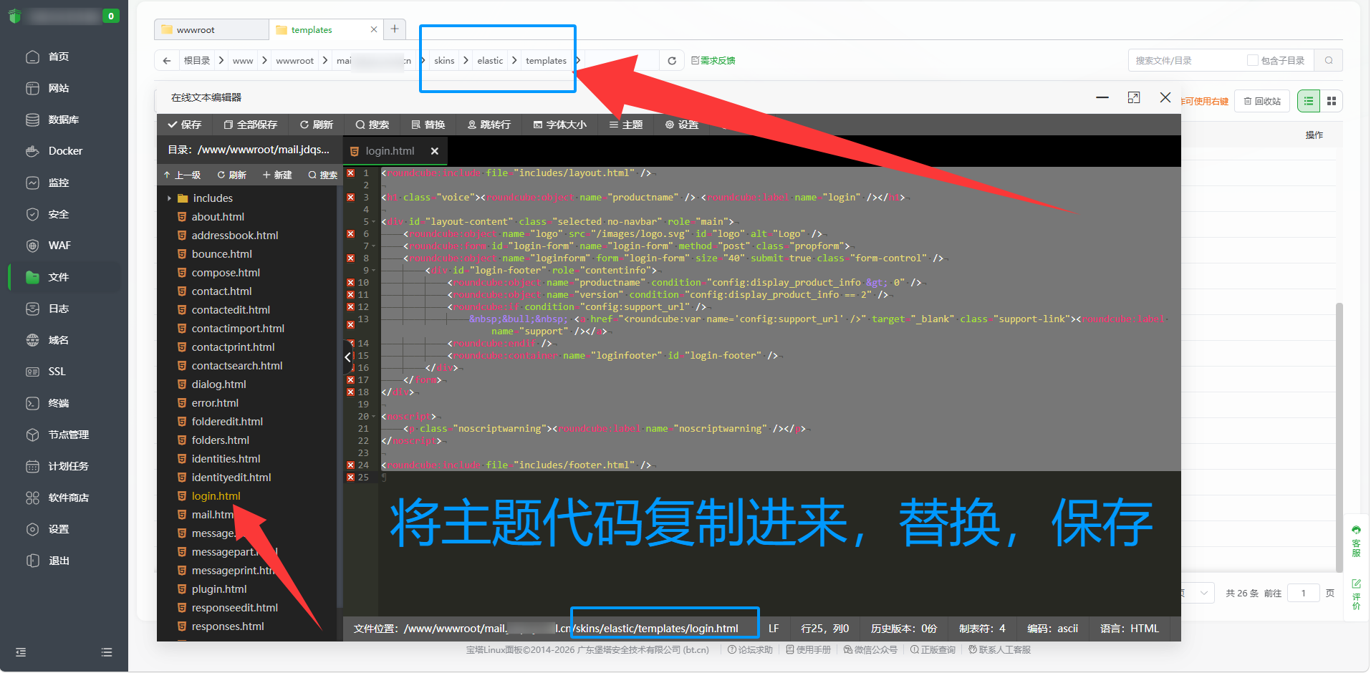
Task: Switch file view to grid icon mode
Action: point(1331,102)
